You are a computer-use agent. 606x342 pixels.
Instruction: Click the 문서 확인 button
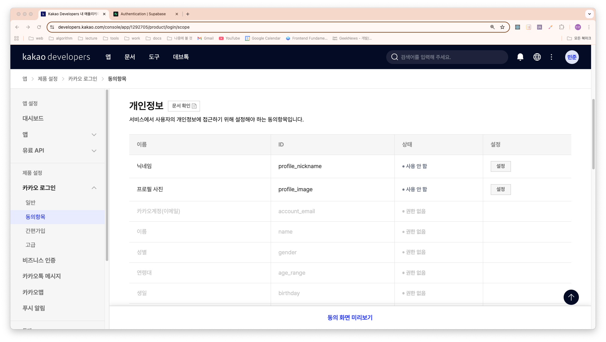pos(184,106)
